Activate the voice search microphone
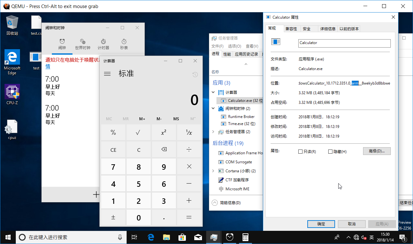413x244 pixels. click(120, 237)
